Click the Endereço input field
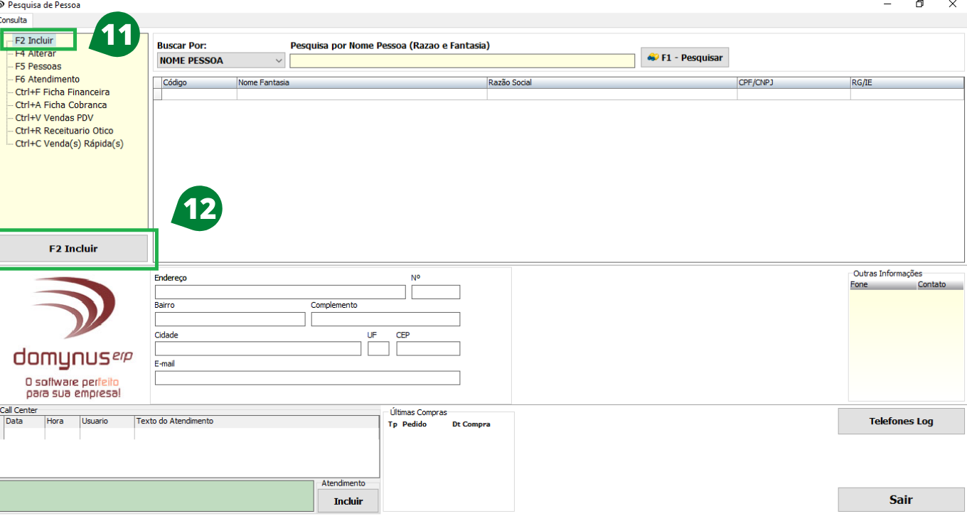 click(280, 291)
